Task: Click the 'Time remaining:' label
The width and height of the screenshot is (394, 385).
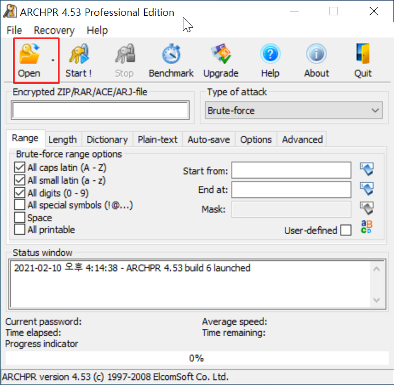Action: (x=234, y=333)
